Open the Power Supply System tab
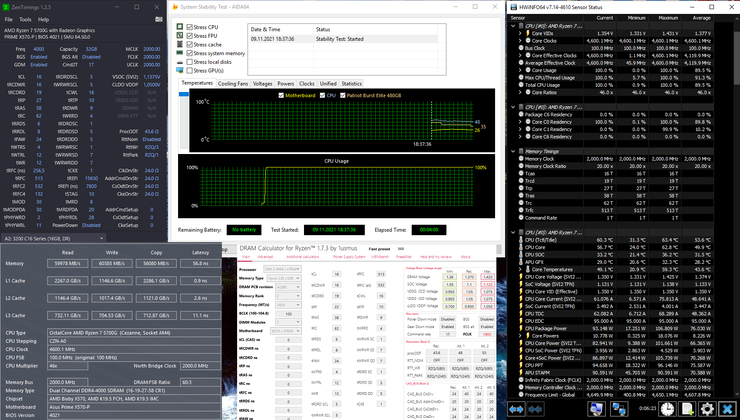Viewport: 740px width, 420px height. [x=349, y=257]
